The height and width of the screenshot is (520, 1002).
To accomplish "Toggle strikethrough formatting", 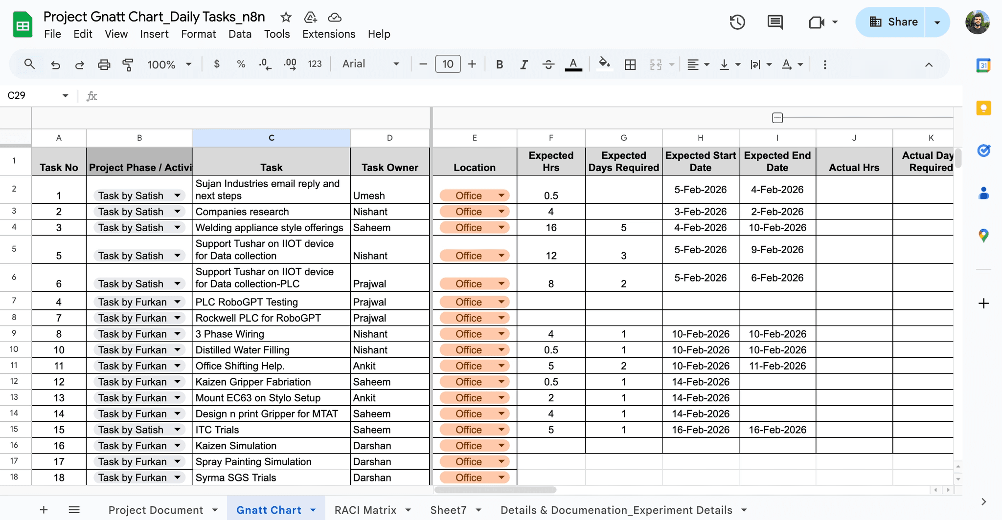I will coord(548,64).
